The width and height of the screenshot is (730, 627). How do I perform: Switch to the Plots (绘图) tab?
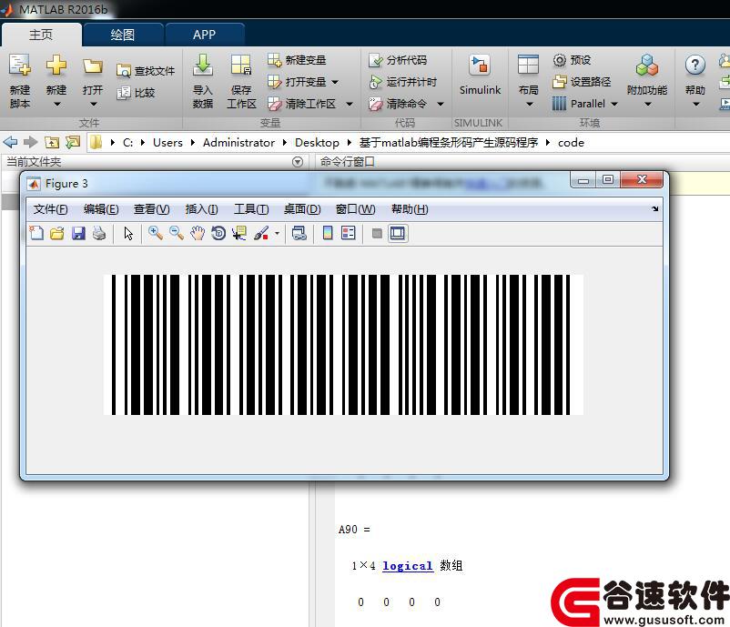(x=123, y=35)
